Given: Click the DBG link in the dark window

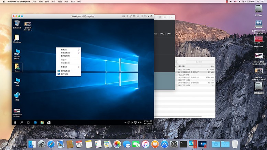Looking at the screenshot, I should [162, 34].
